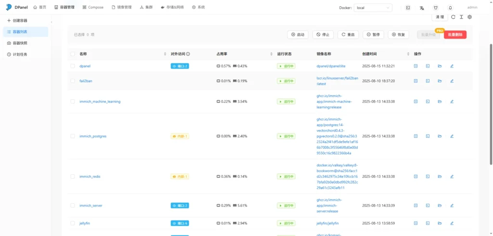Image resolution: width=493 pixels, height=236 pixels.
Task: Sort by 创建时间 column arrows
Action: (x=408, y=54)
